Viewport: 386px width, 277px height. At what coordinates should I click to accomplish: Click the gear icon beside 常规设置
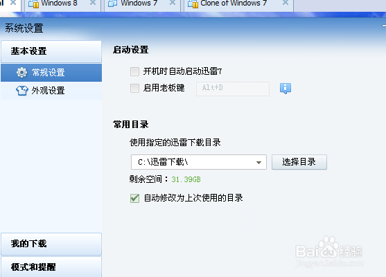[22, 72]
